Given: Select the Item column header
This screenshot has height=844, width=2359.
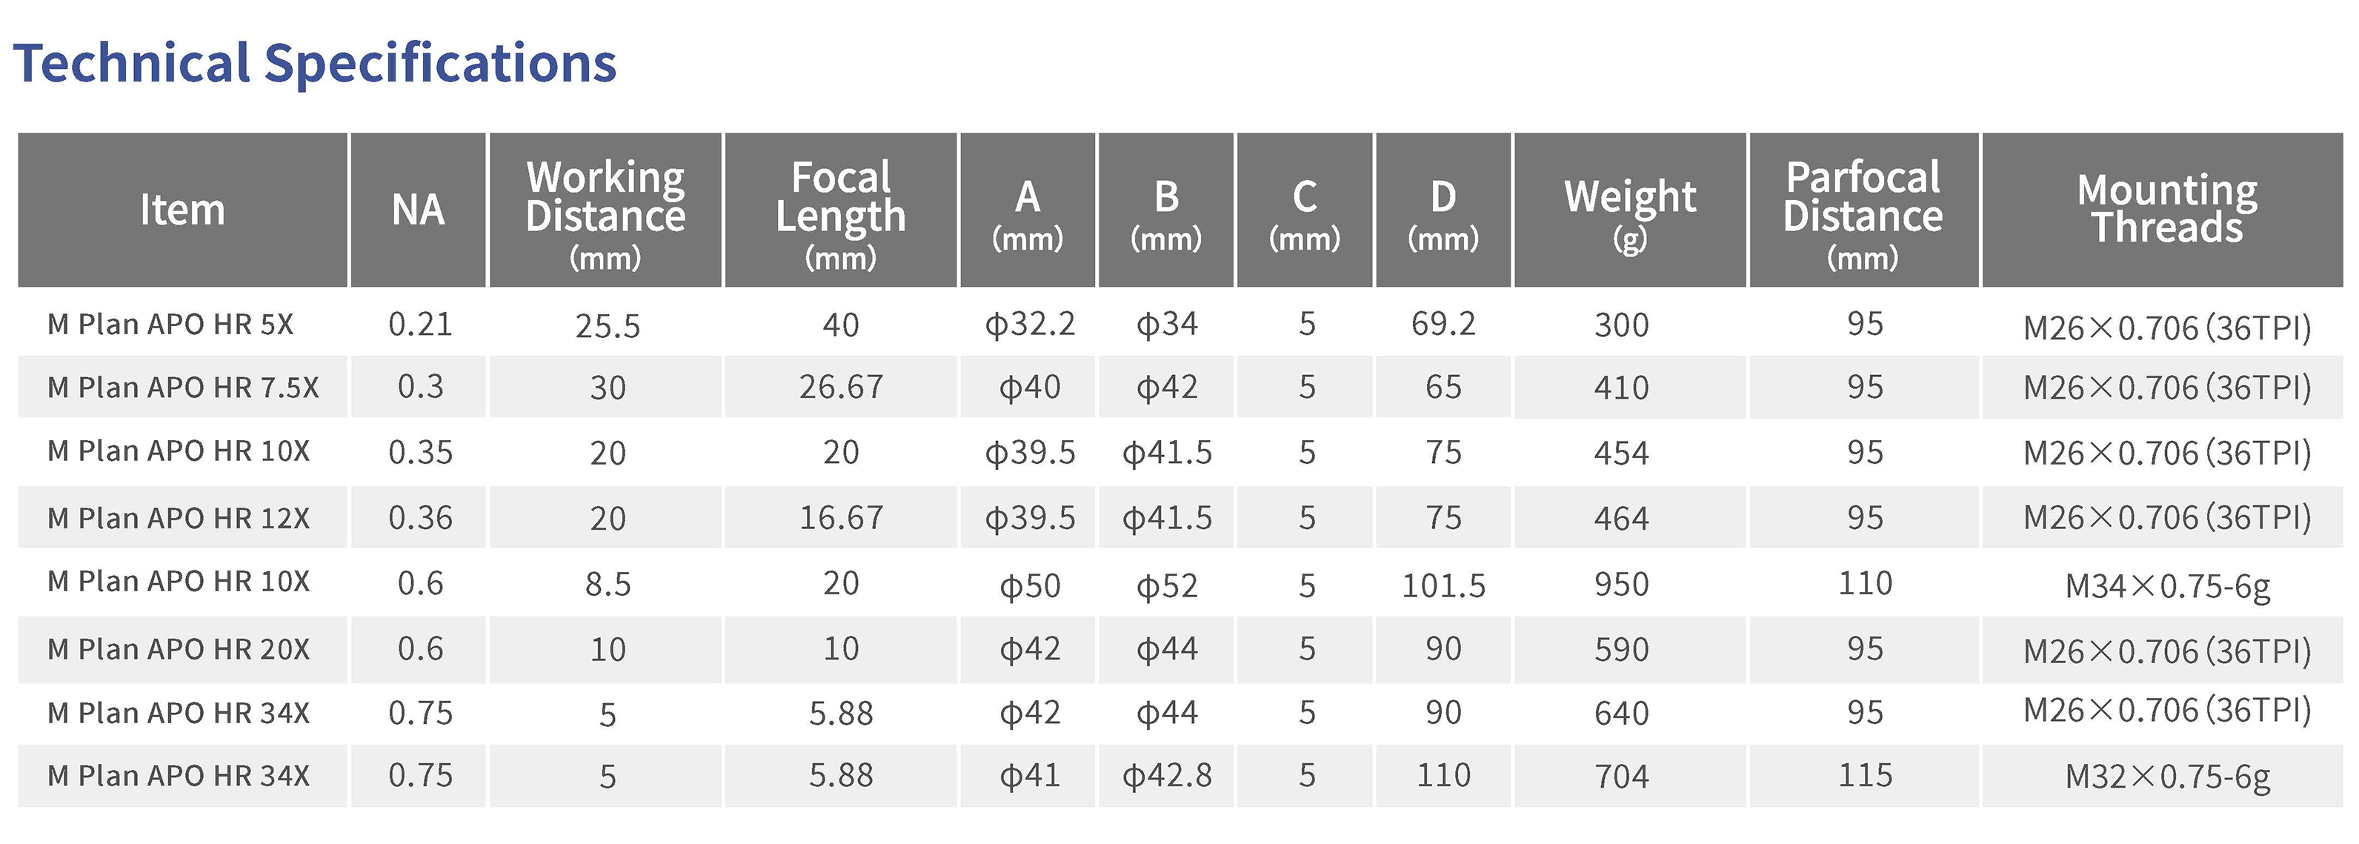Looking at the screenshot, I should (x=182, y=210).
